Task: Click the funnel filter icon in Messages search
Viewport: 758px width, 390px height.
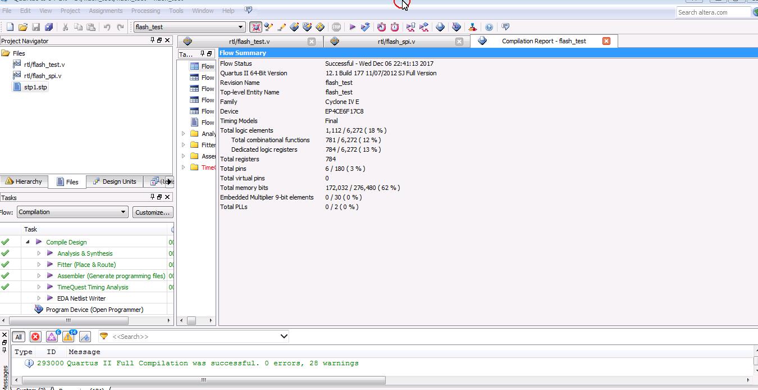Action: click(x=104, y=337)
